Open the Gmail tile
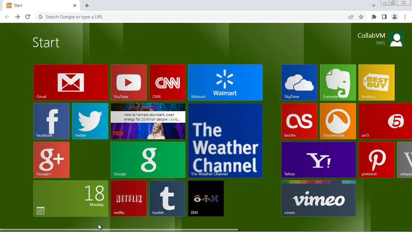The width and height of the screenshot is (412, 232). (71, 82)
